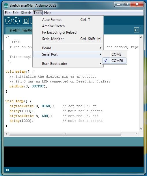Open Serial Monitor from Tools menu

68,39
